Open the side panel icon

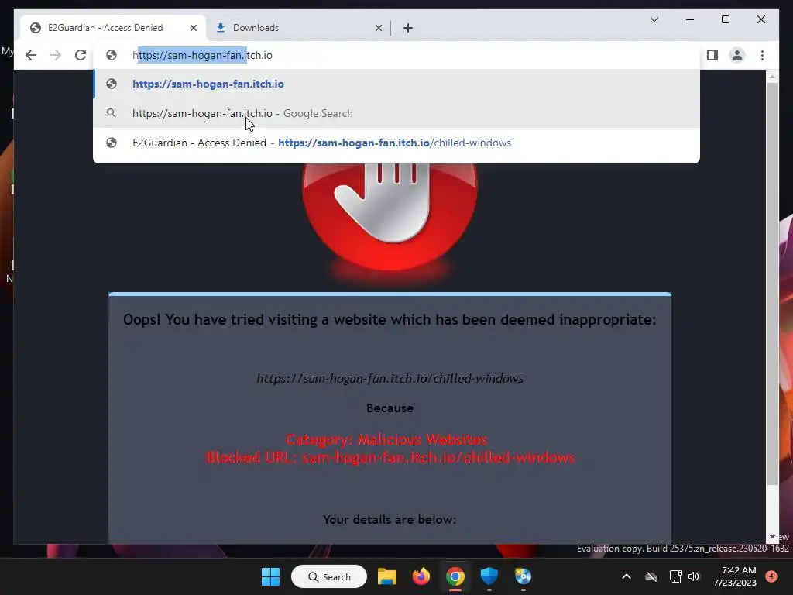(x=712, y=55)
